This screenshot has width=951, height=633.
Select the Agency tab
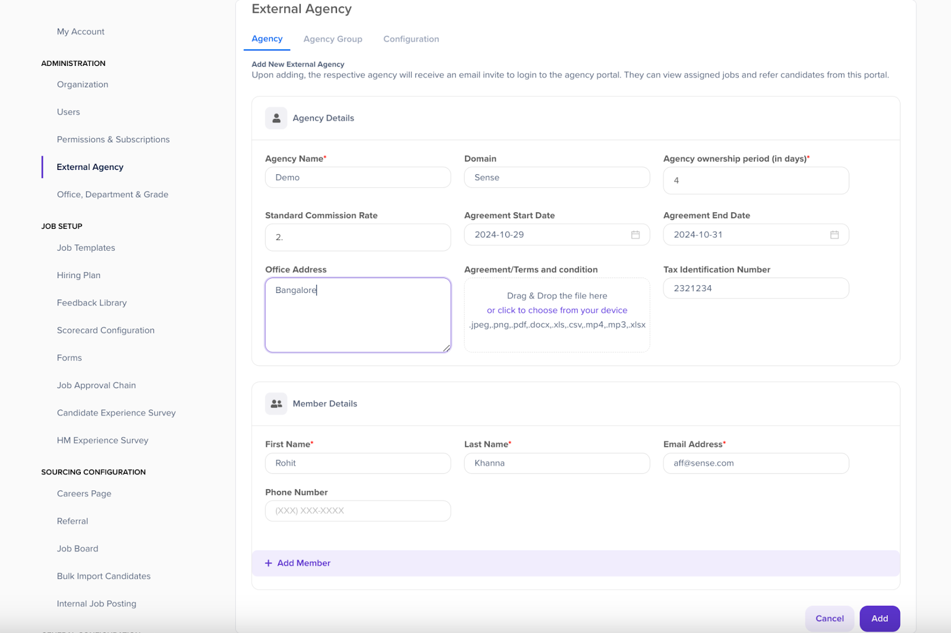(267, 39)
